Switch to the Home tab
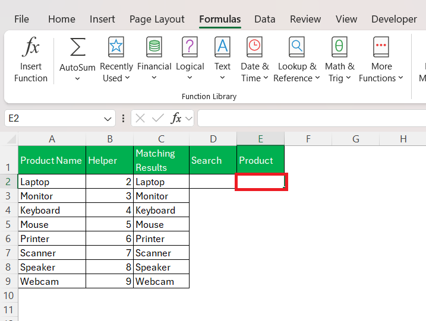 coord(62,19)
